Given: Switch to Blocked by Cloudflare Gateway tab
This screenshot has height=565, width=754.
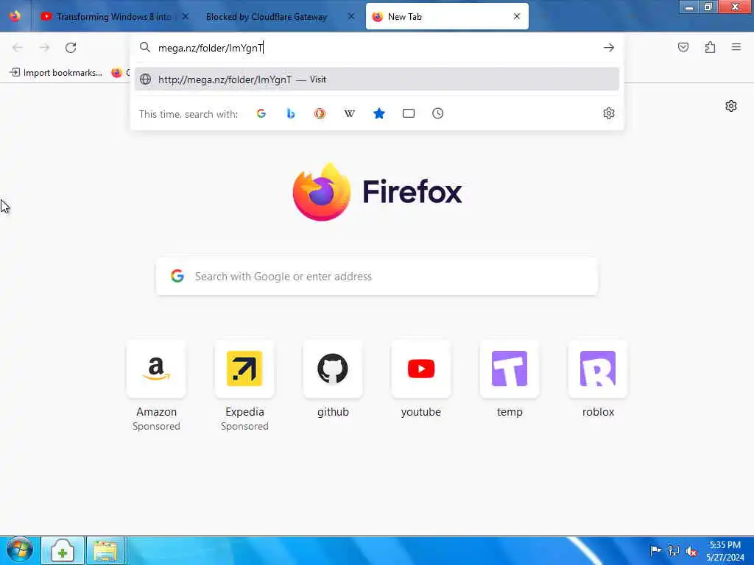Looking at the screenshot, I should click(x=267, y=17).
